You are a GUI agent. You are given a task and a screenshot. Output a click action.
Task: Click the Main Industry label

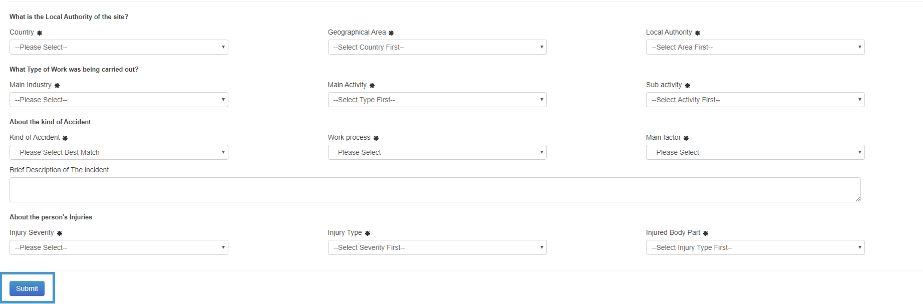point(31,85)
